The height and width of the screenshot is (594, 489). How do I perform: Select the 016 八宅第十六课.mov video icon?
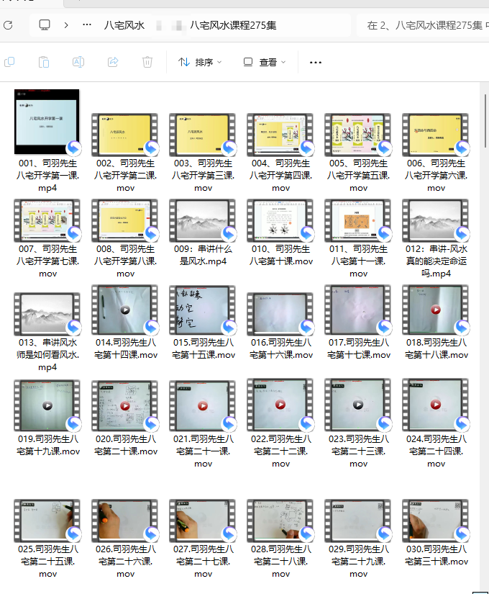point(280,314)
